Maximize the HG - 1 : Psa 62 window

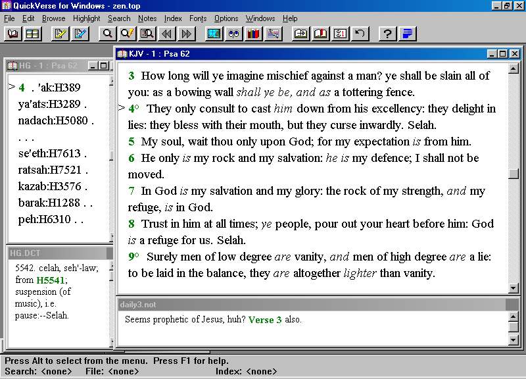[104, 66]
